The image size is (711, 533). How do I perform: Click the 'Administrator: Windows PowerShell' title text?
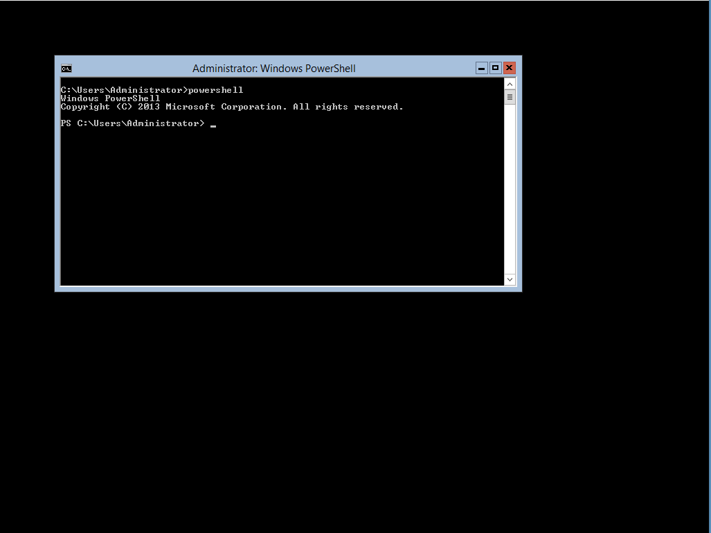coord(274,69)
